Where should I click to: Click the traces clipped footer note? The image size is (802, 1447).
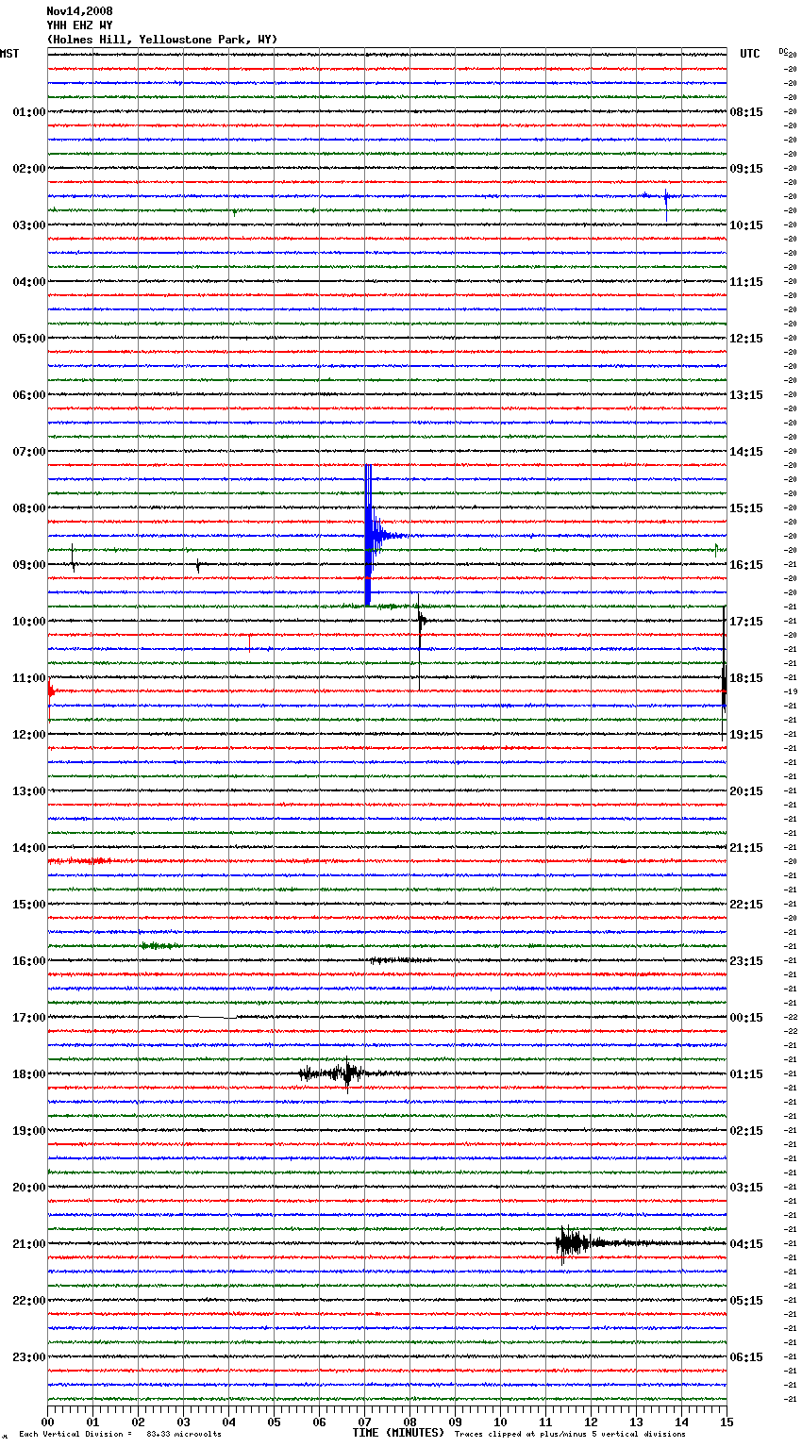[570, 1434]
